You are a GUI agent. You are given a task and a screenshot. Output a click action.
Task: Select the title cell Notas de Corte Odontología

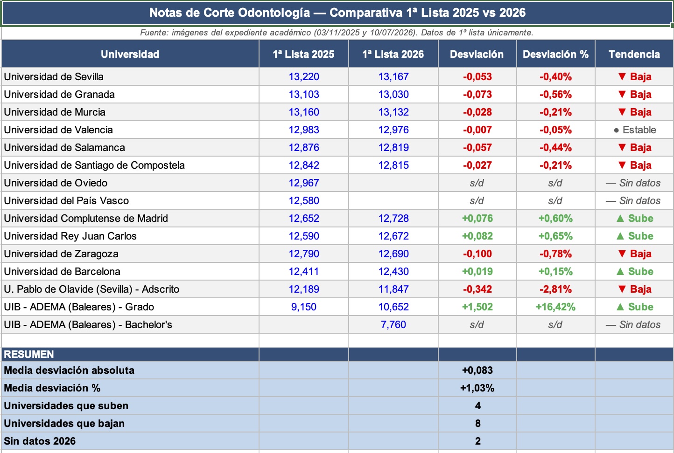tap(337, 13)
